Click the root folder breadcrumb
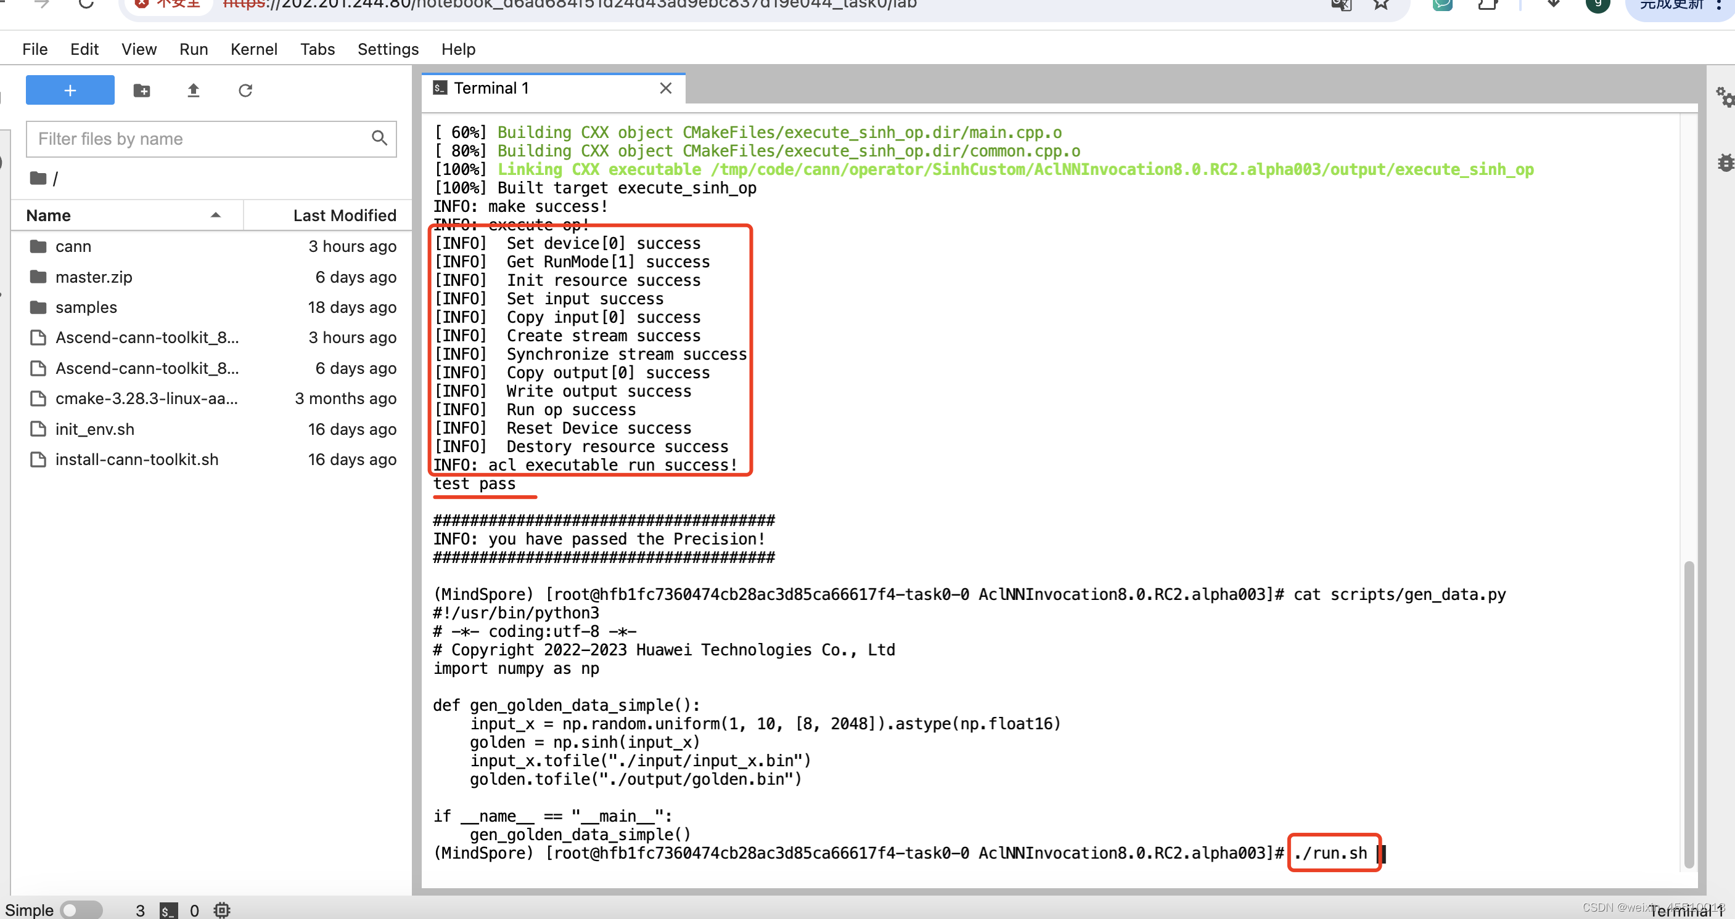 tap(39, 178)
